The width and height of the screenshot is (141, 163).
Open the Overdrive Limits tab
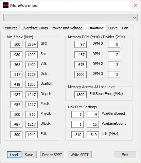coord(35,28)
